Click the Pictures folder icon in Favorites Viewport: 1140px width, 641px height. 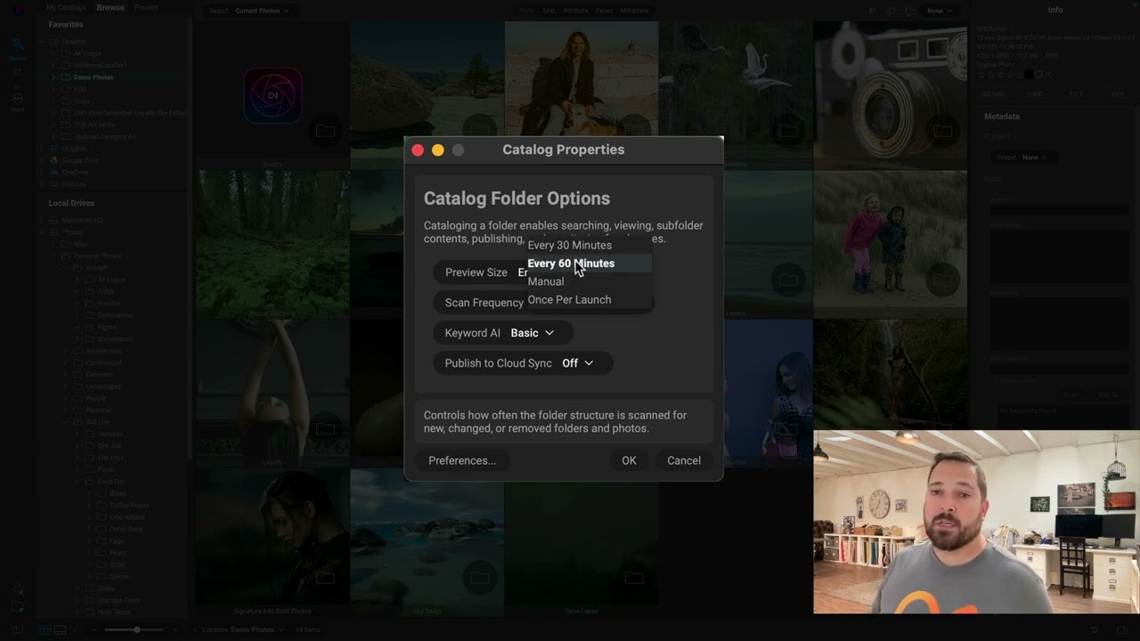coord(53,184)
